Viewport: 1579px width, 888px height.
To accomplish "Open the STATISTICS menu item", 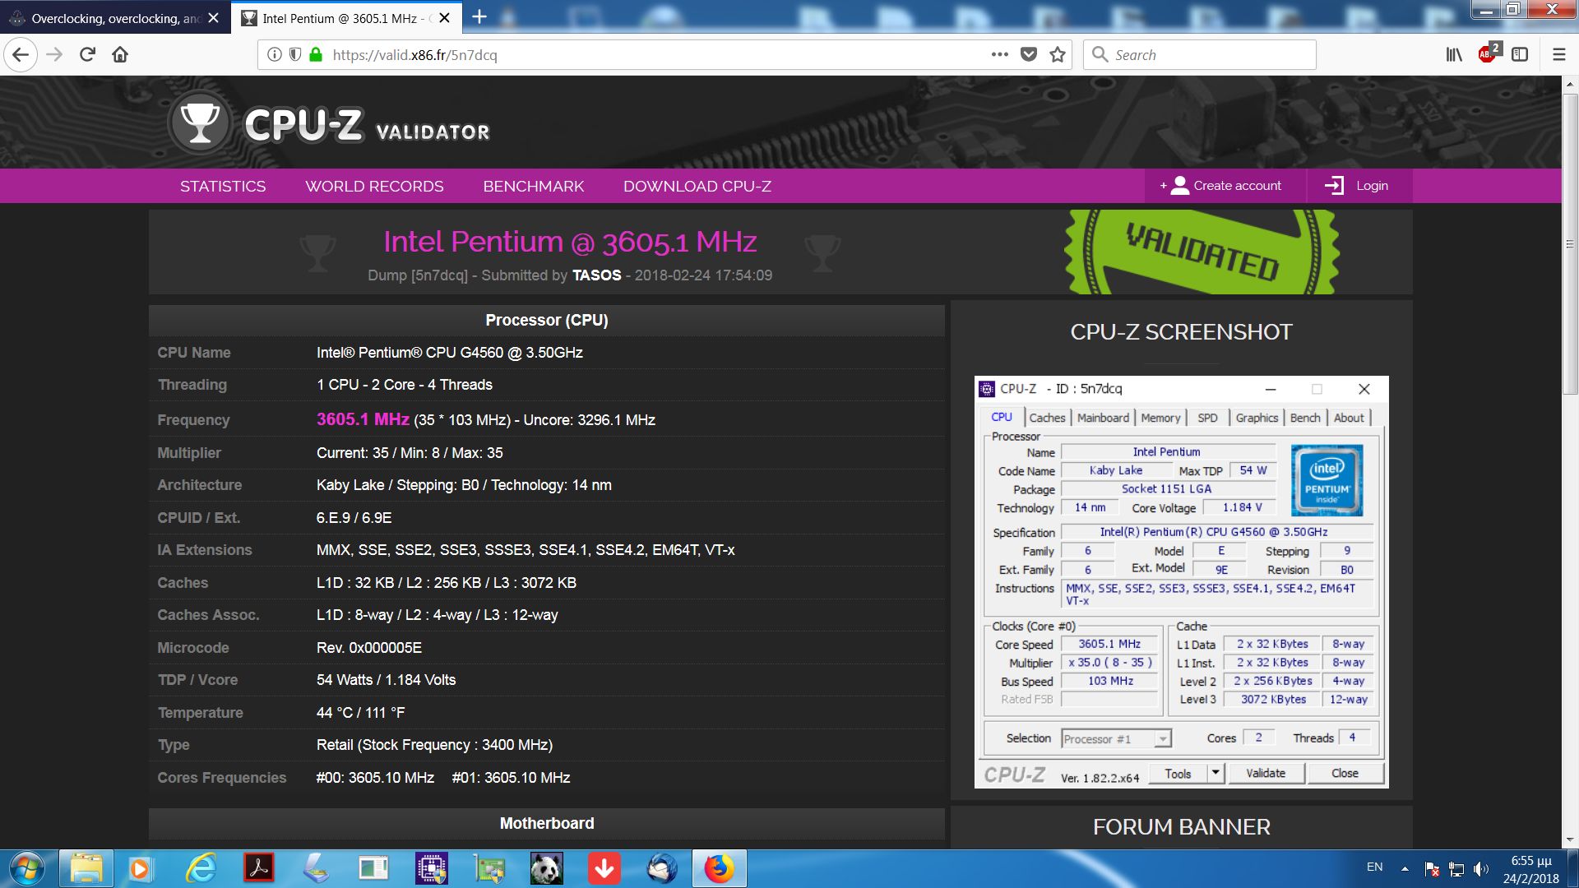I will (x=223, y=186).
